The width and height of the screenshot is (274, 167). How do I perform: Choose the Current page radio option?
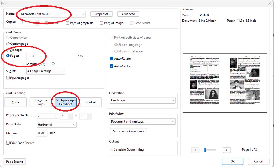coord(8,44)
